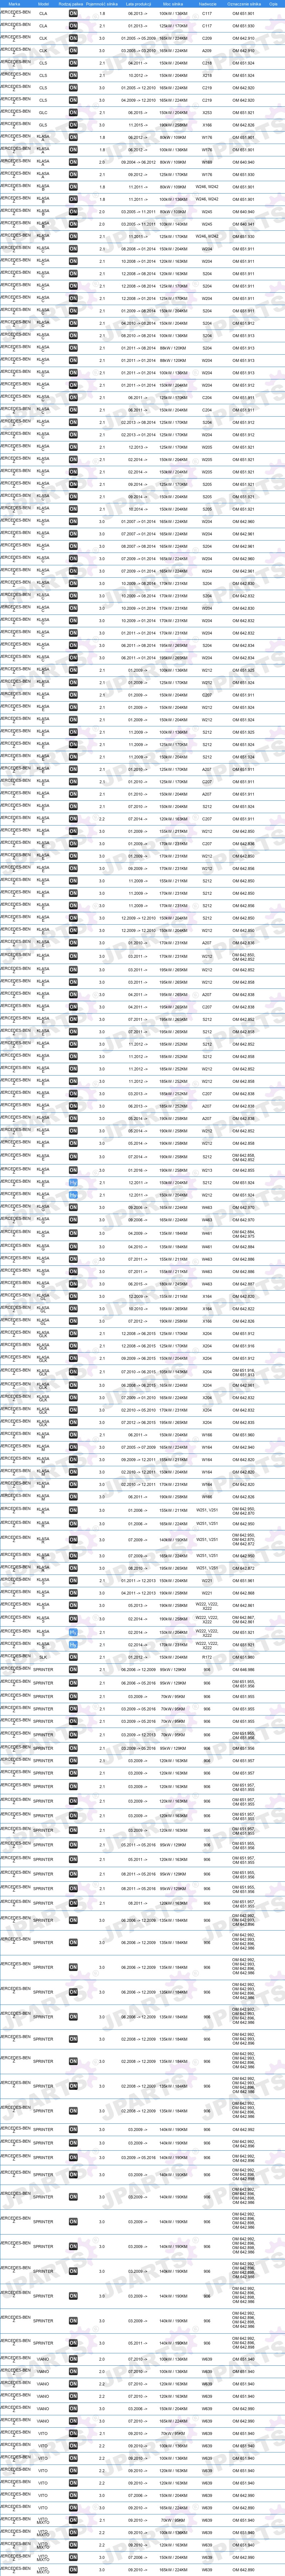Select the R172 body code cell
This screenshot has width=285, height=2576.
click(207, 1657)
